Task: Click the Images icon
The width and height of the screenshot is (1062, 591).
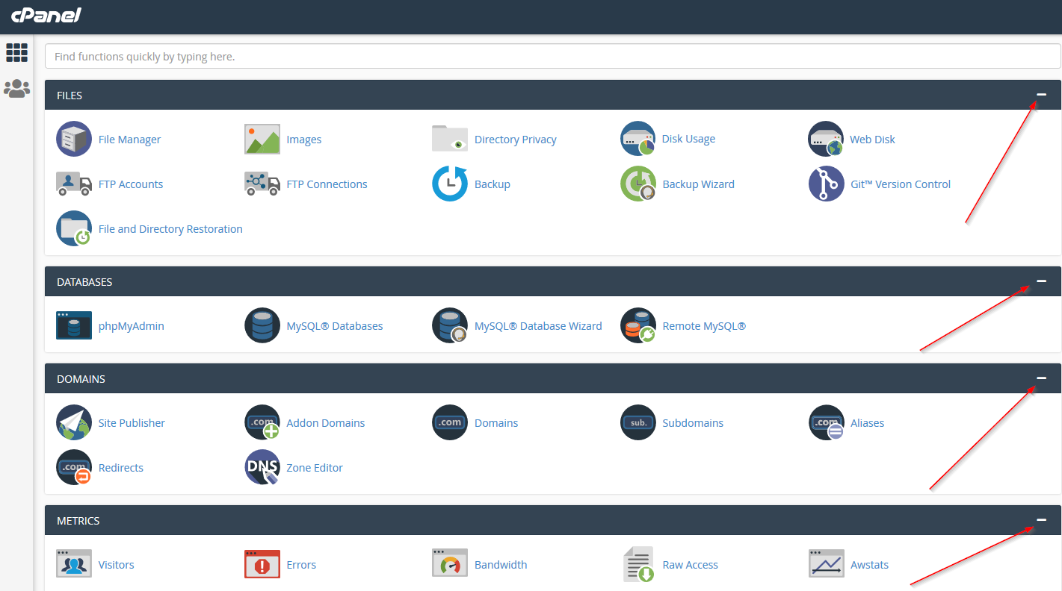Action: click(x=262, y=139)
